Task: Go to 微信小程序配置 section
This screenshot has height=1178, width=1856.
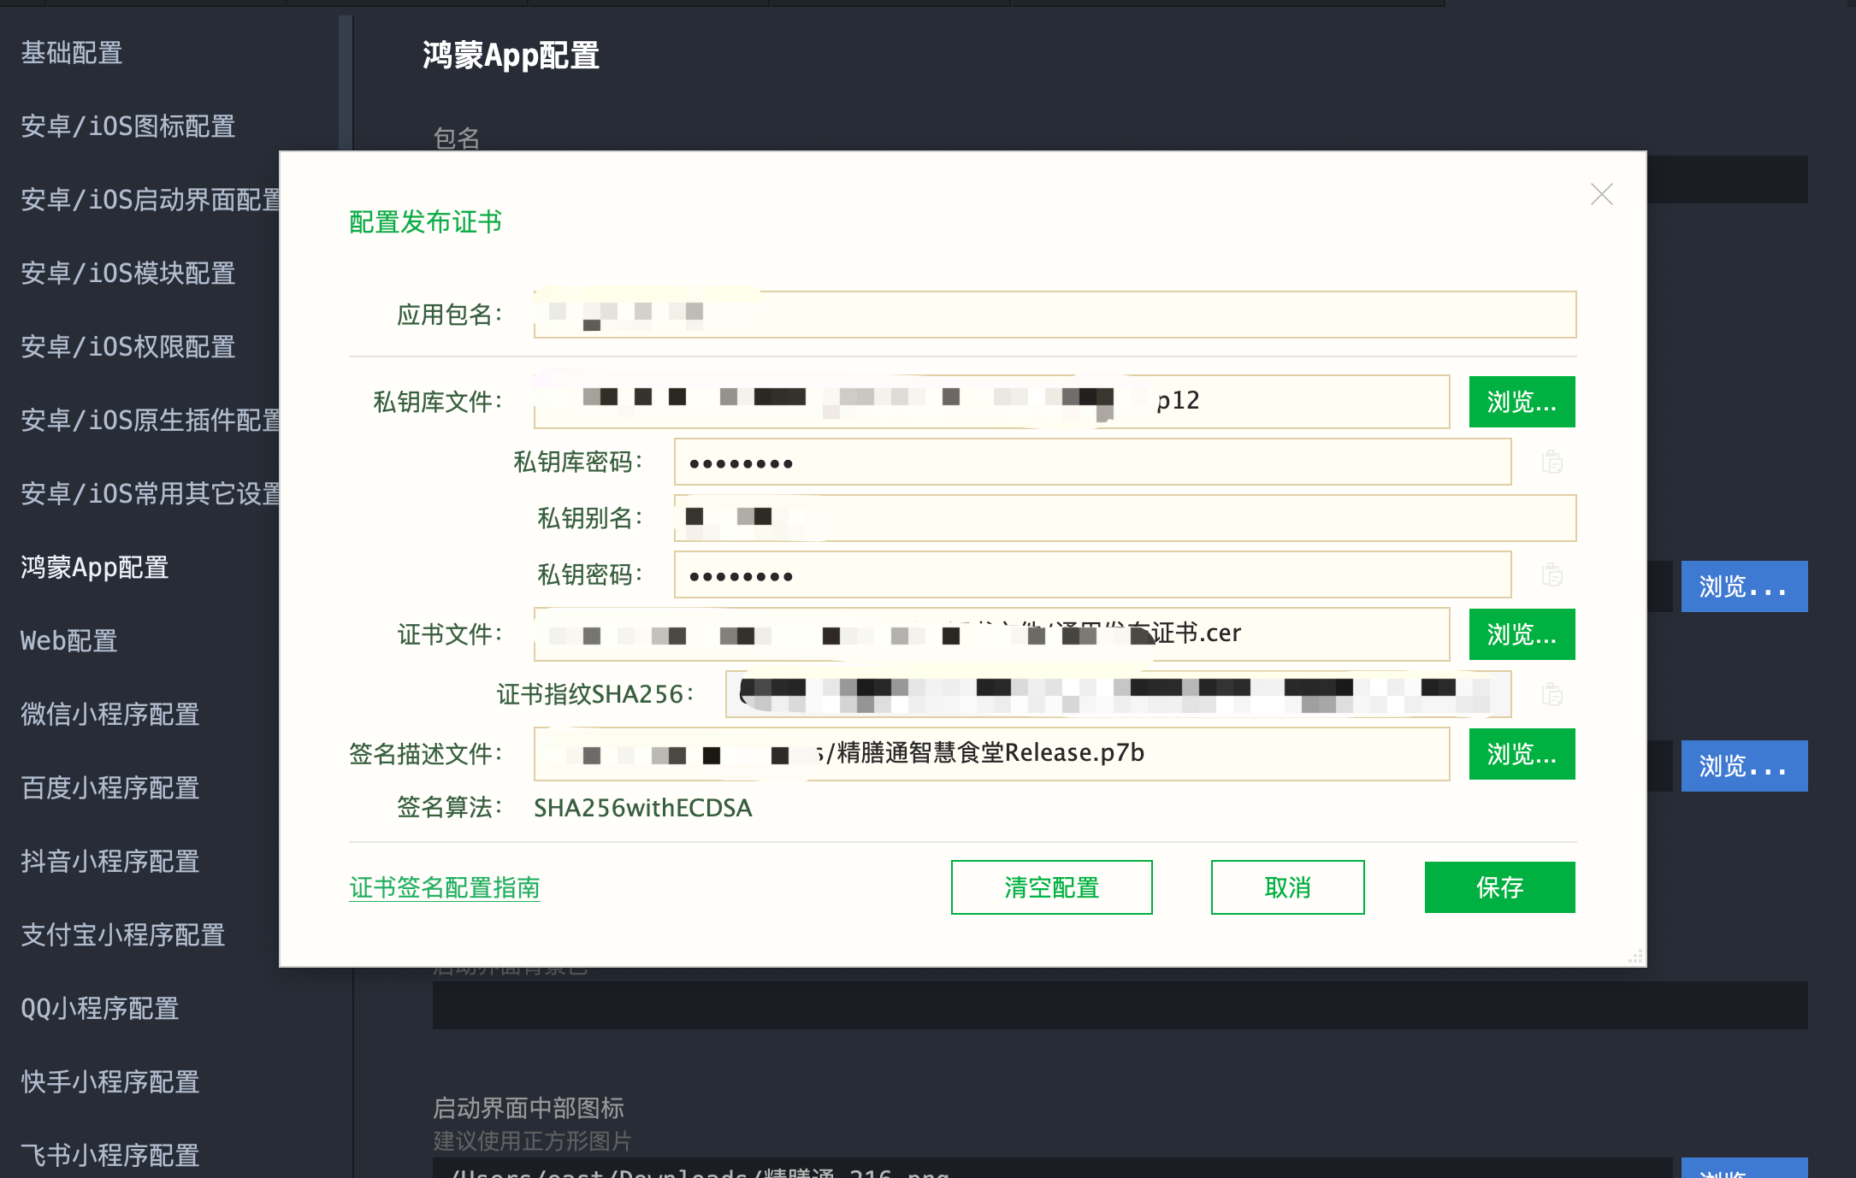Action: [110, 715]
